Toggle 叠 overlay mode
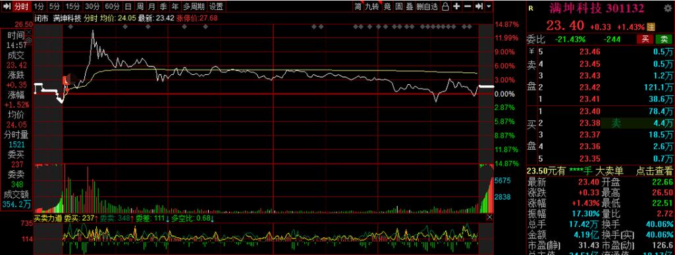675x255 pixels. click(410, 7)
